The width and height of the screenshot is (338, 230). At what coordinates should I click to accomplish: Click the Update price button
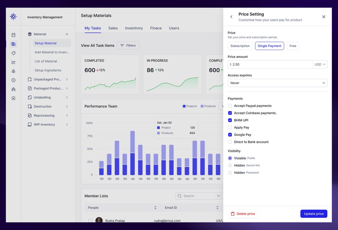[x=314, y=214]
